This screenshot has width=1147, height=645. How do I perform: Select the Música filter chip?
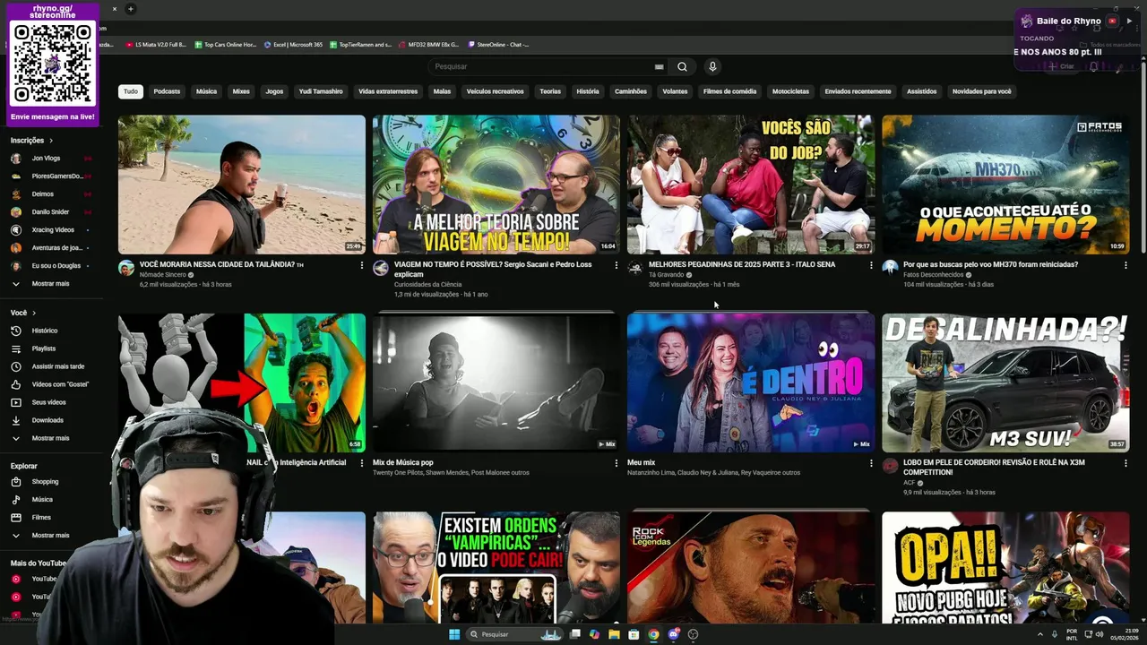tap(206, 91)
